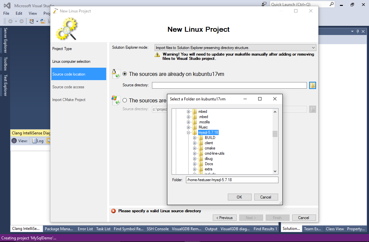Click the New Project toolbar icon
The image size is (369, 242).
click(31, 21)
